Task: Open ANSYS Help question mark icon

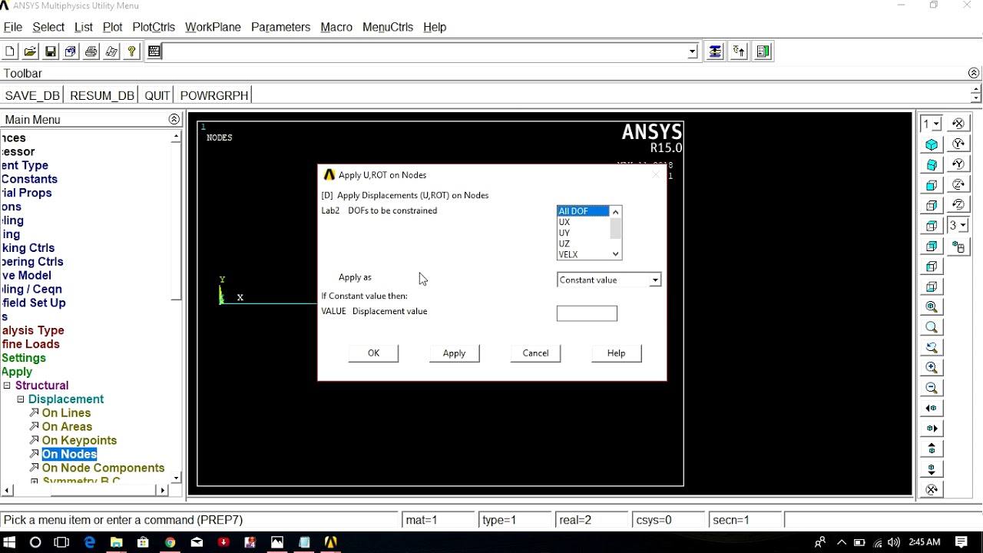Action: (x=132, y=51)
